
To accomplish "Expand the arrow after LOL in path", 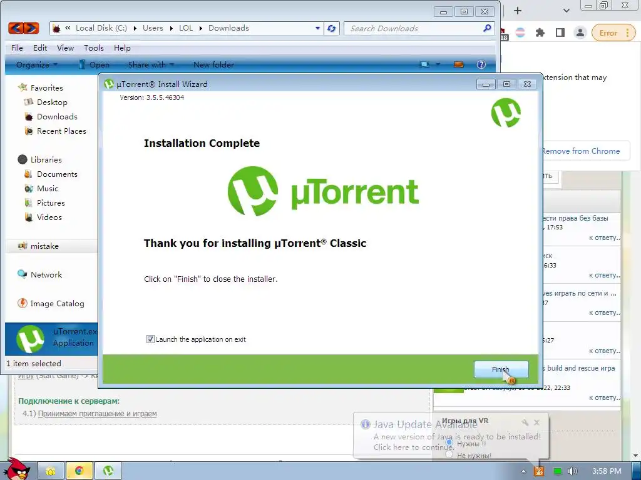I will (201, 28).
